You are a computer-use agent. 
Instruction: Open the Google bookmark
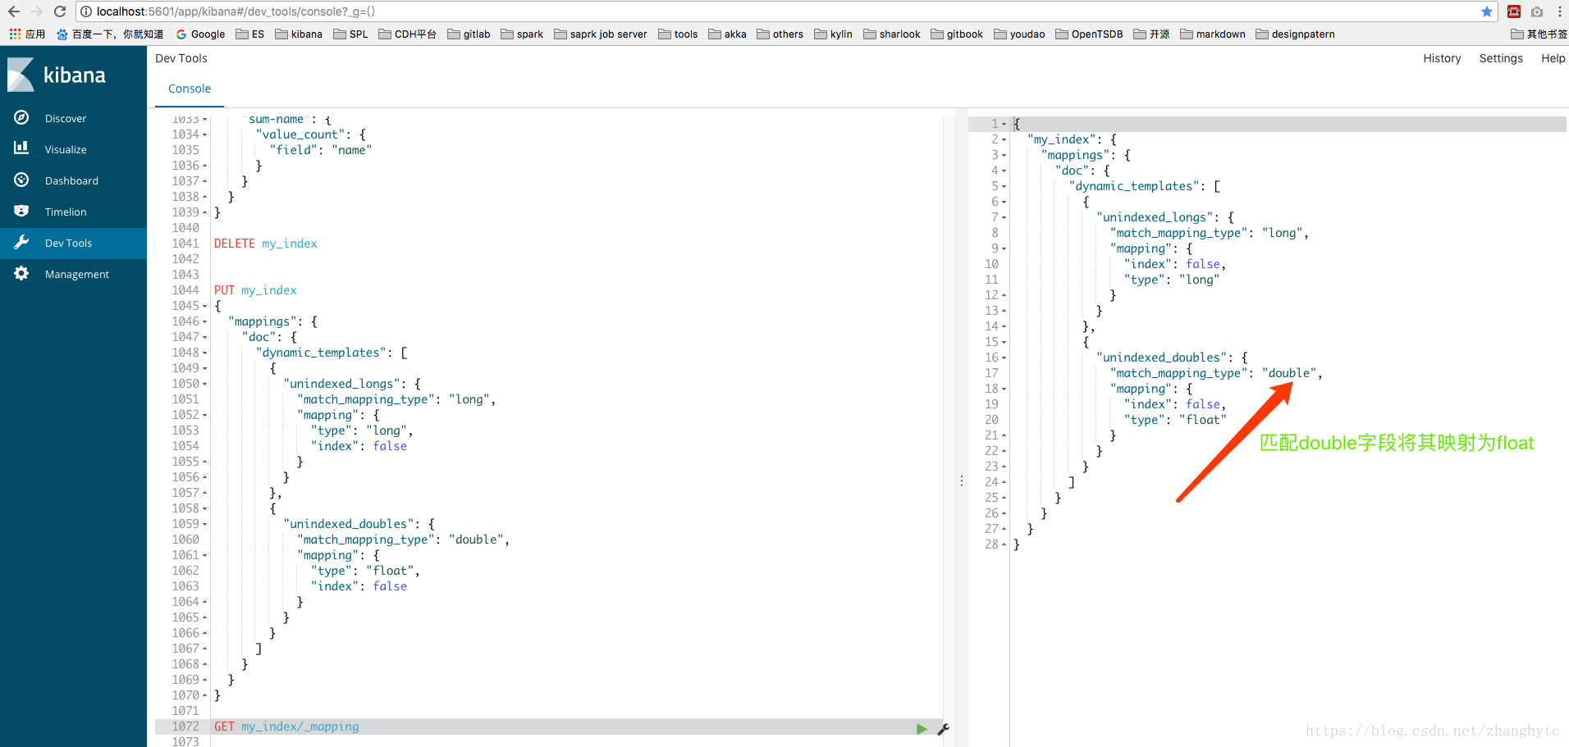coord(201,34)
